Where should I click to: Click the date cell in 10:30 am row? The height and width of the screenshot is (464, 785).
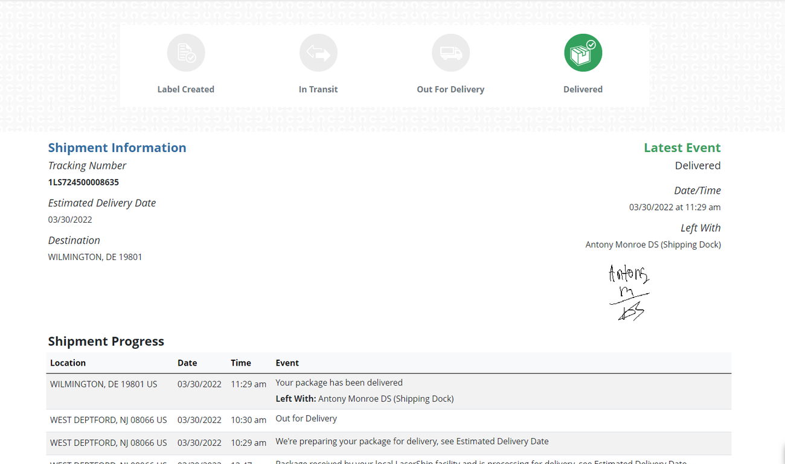coord(199,420)
